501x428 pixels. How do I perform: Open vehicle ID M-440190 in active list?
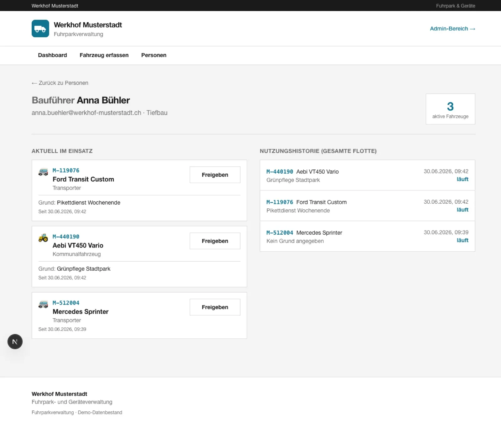(66, 237)
